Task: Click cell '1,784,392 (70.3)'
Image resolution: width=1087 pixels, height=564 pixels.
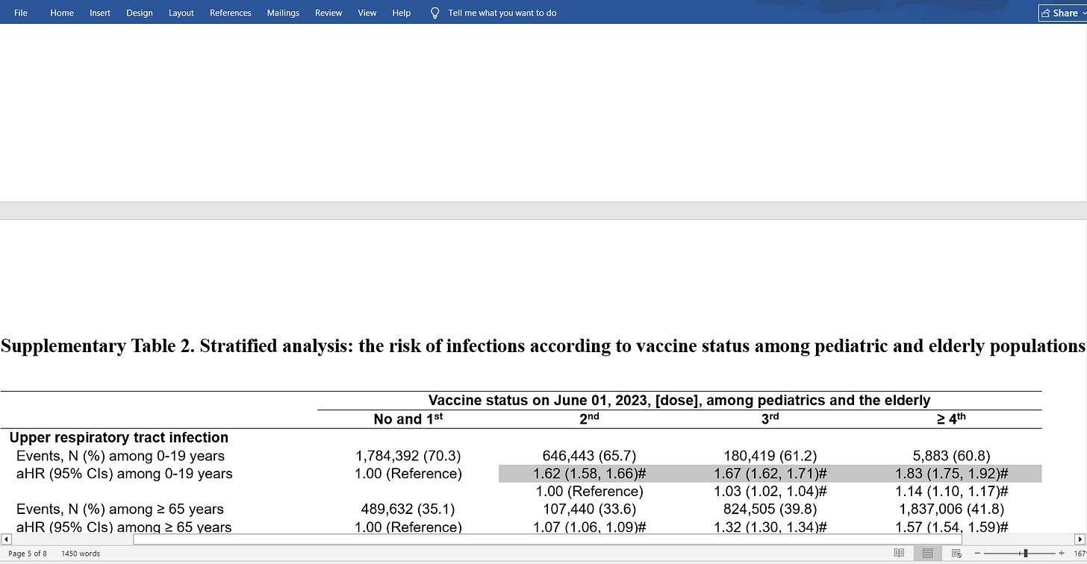Action: pyautogui.click(x=408, y=456)
